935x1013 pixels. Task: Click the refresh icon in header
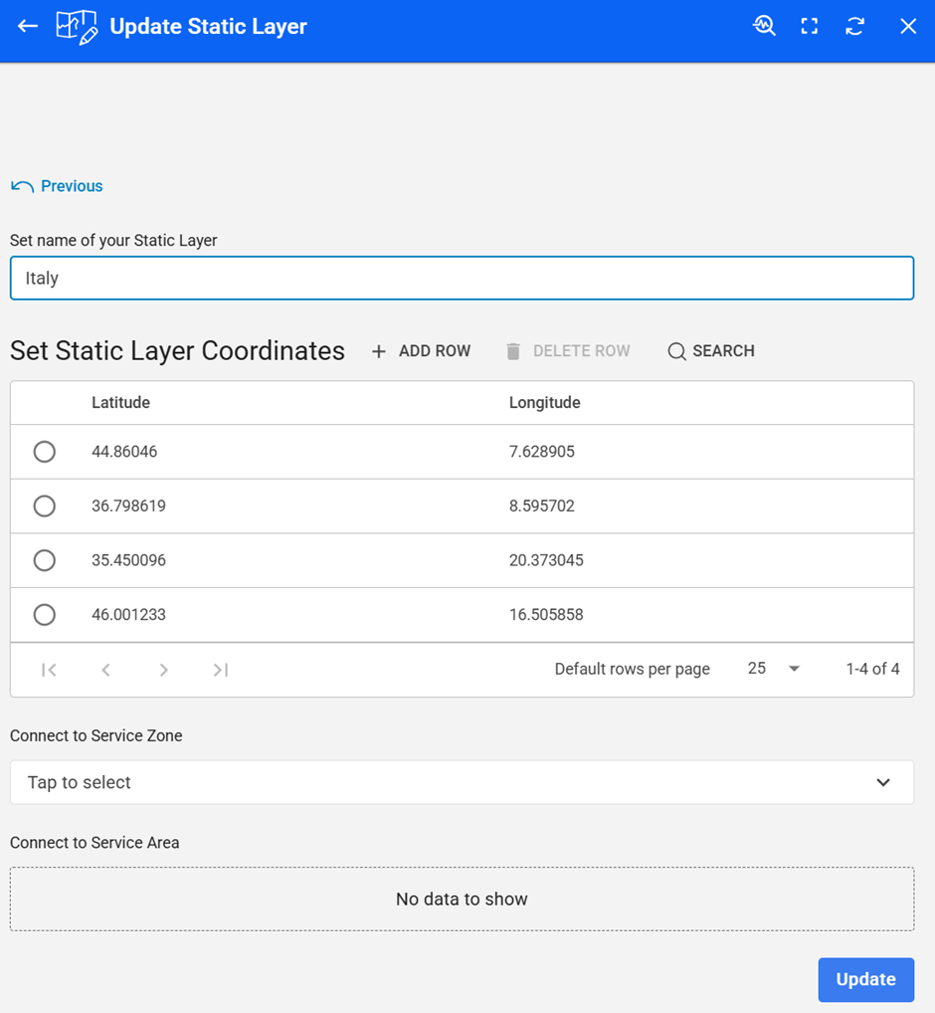[x=854, y=26]
